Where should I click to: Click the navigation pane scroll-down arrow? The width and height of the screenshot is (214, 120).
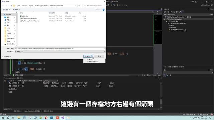[x=17, y=45]
